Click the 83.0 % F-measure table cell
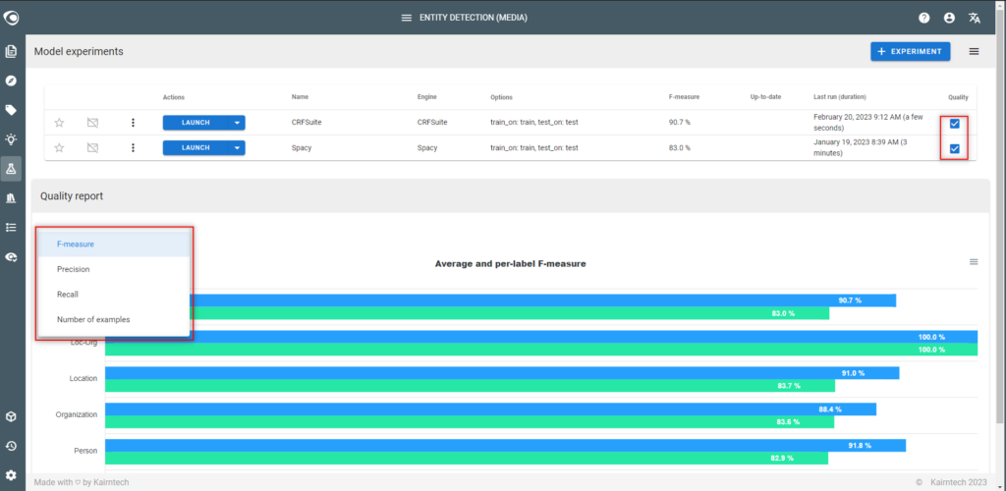1006x491 pixels. (x=679, y=148)
